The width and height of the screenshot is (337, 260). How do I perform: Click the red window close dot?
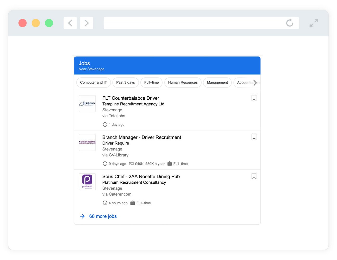coord(23,23)
